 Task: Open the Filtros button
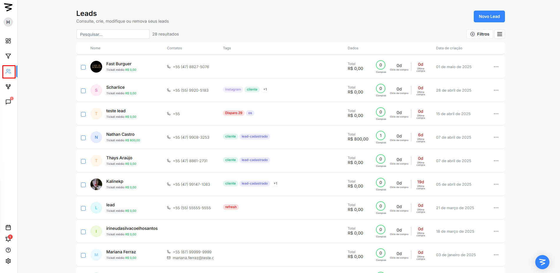point(480,34)
